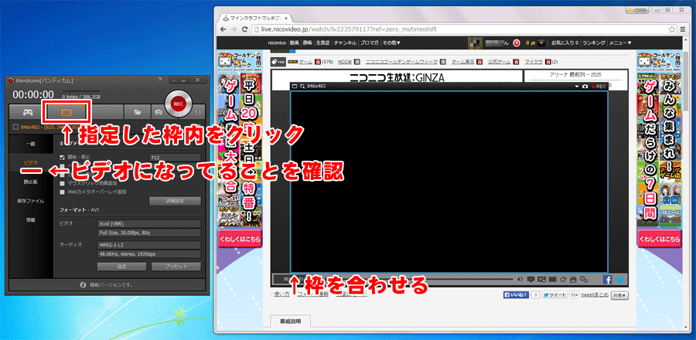Open the お気に入り 0 link
Screen dimensions: 696x340
(x=565, y=43)
